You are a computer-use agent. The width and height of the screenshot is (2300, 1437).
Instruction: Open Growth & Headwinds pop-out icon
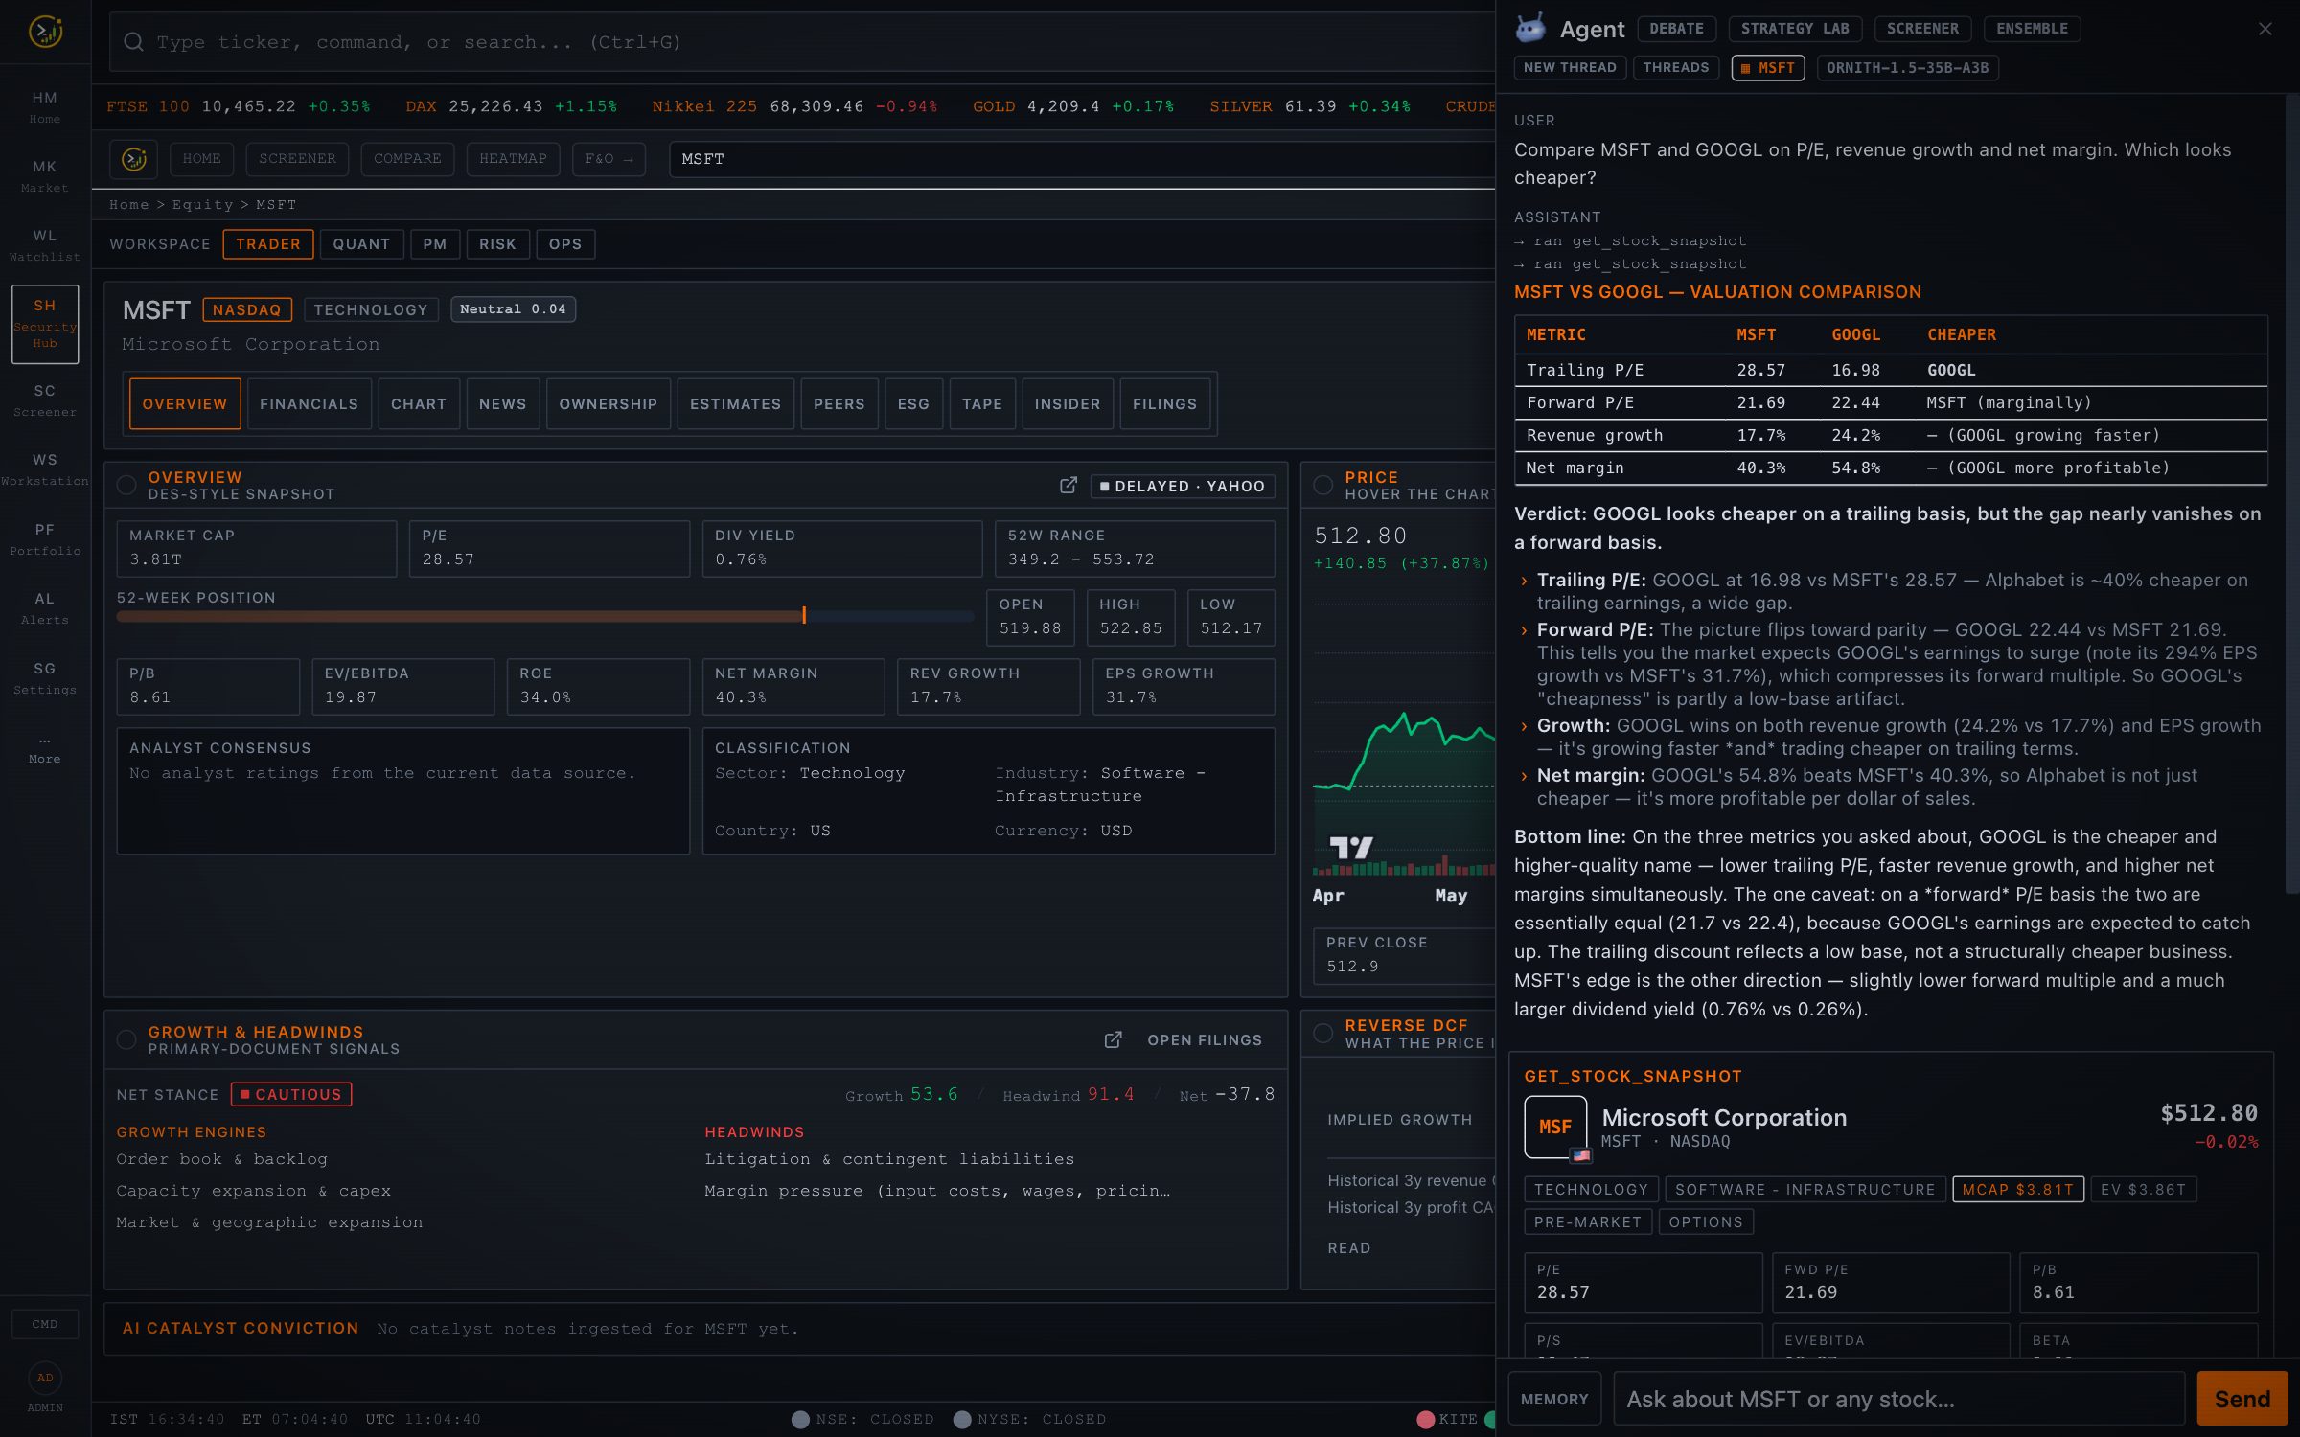[1113, 1039]
